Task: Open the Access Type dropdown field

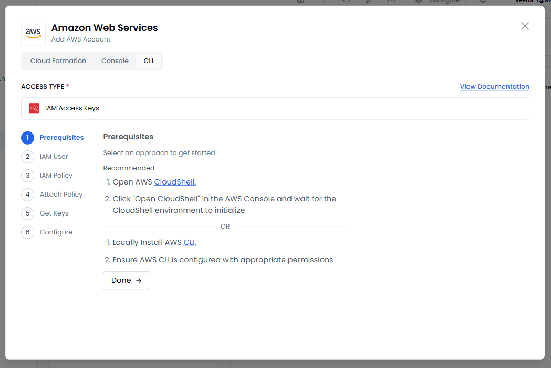Action: click(x=275, y=108)
